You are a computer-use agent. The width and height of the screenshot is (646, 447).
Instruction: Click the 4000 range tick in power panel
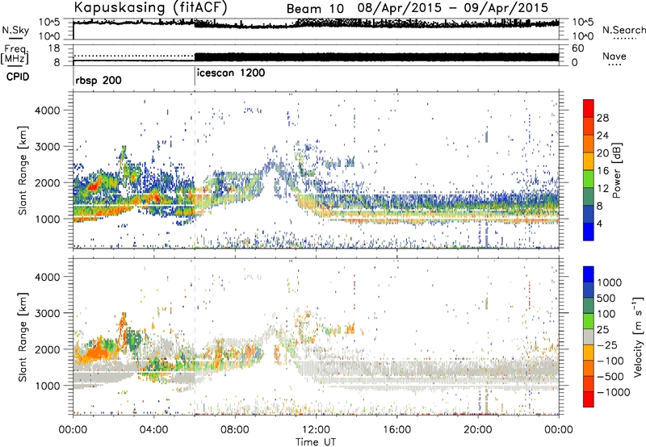48,111
